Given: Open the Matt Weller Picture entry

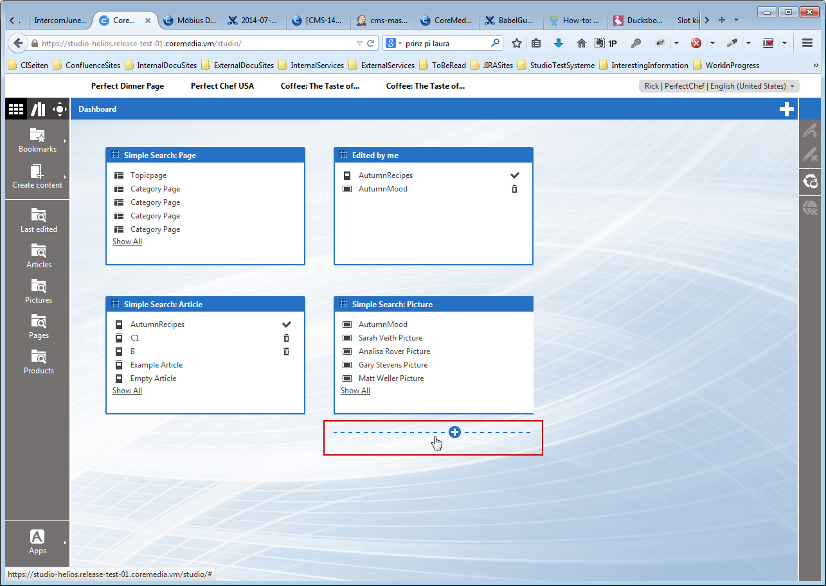Looking at the screenshot, I should [391, 378].
